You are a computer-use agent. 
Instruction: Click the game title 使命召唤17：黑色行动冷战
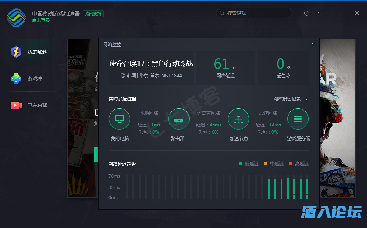click(x=151, y=63)
